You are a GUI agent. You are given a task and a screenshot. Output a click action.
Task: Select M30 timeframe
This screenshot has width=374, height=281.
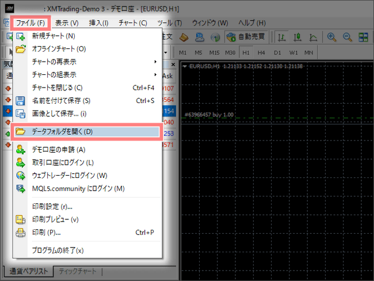230,53
